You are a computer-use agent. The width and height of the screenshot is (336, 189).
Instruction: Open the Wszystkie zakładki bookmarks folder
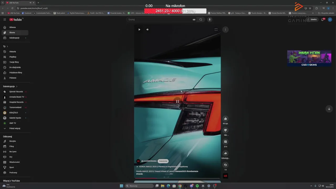pos(326,13)
